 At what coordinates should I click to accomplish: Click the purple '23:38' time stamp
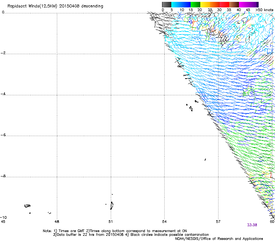[252, 225]
